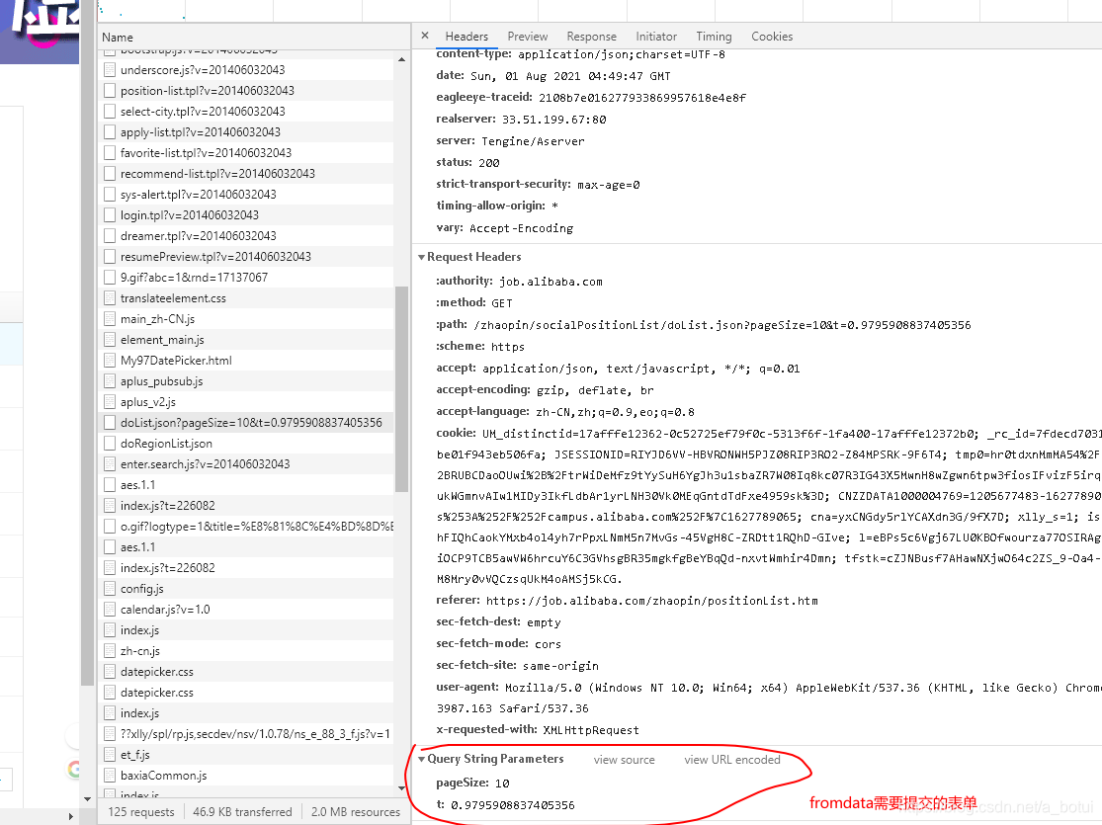This screenshot has width=1102, height=825.
Task: Select the login.tpl request
Action: click(x=246, y=215)
